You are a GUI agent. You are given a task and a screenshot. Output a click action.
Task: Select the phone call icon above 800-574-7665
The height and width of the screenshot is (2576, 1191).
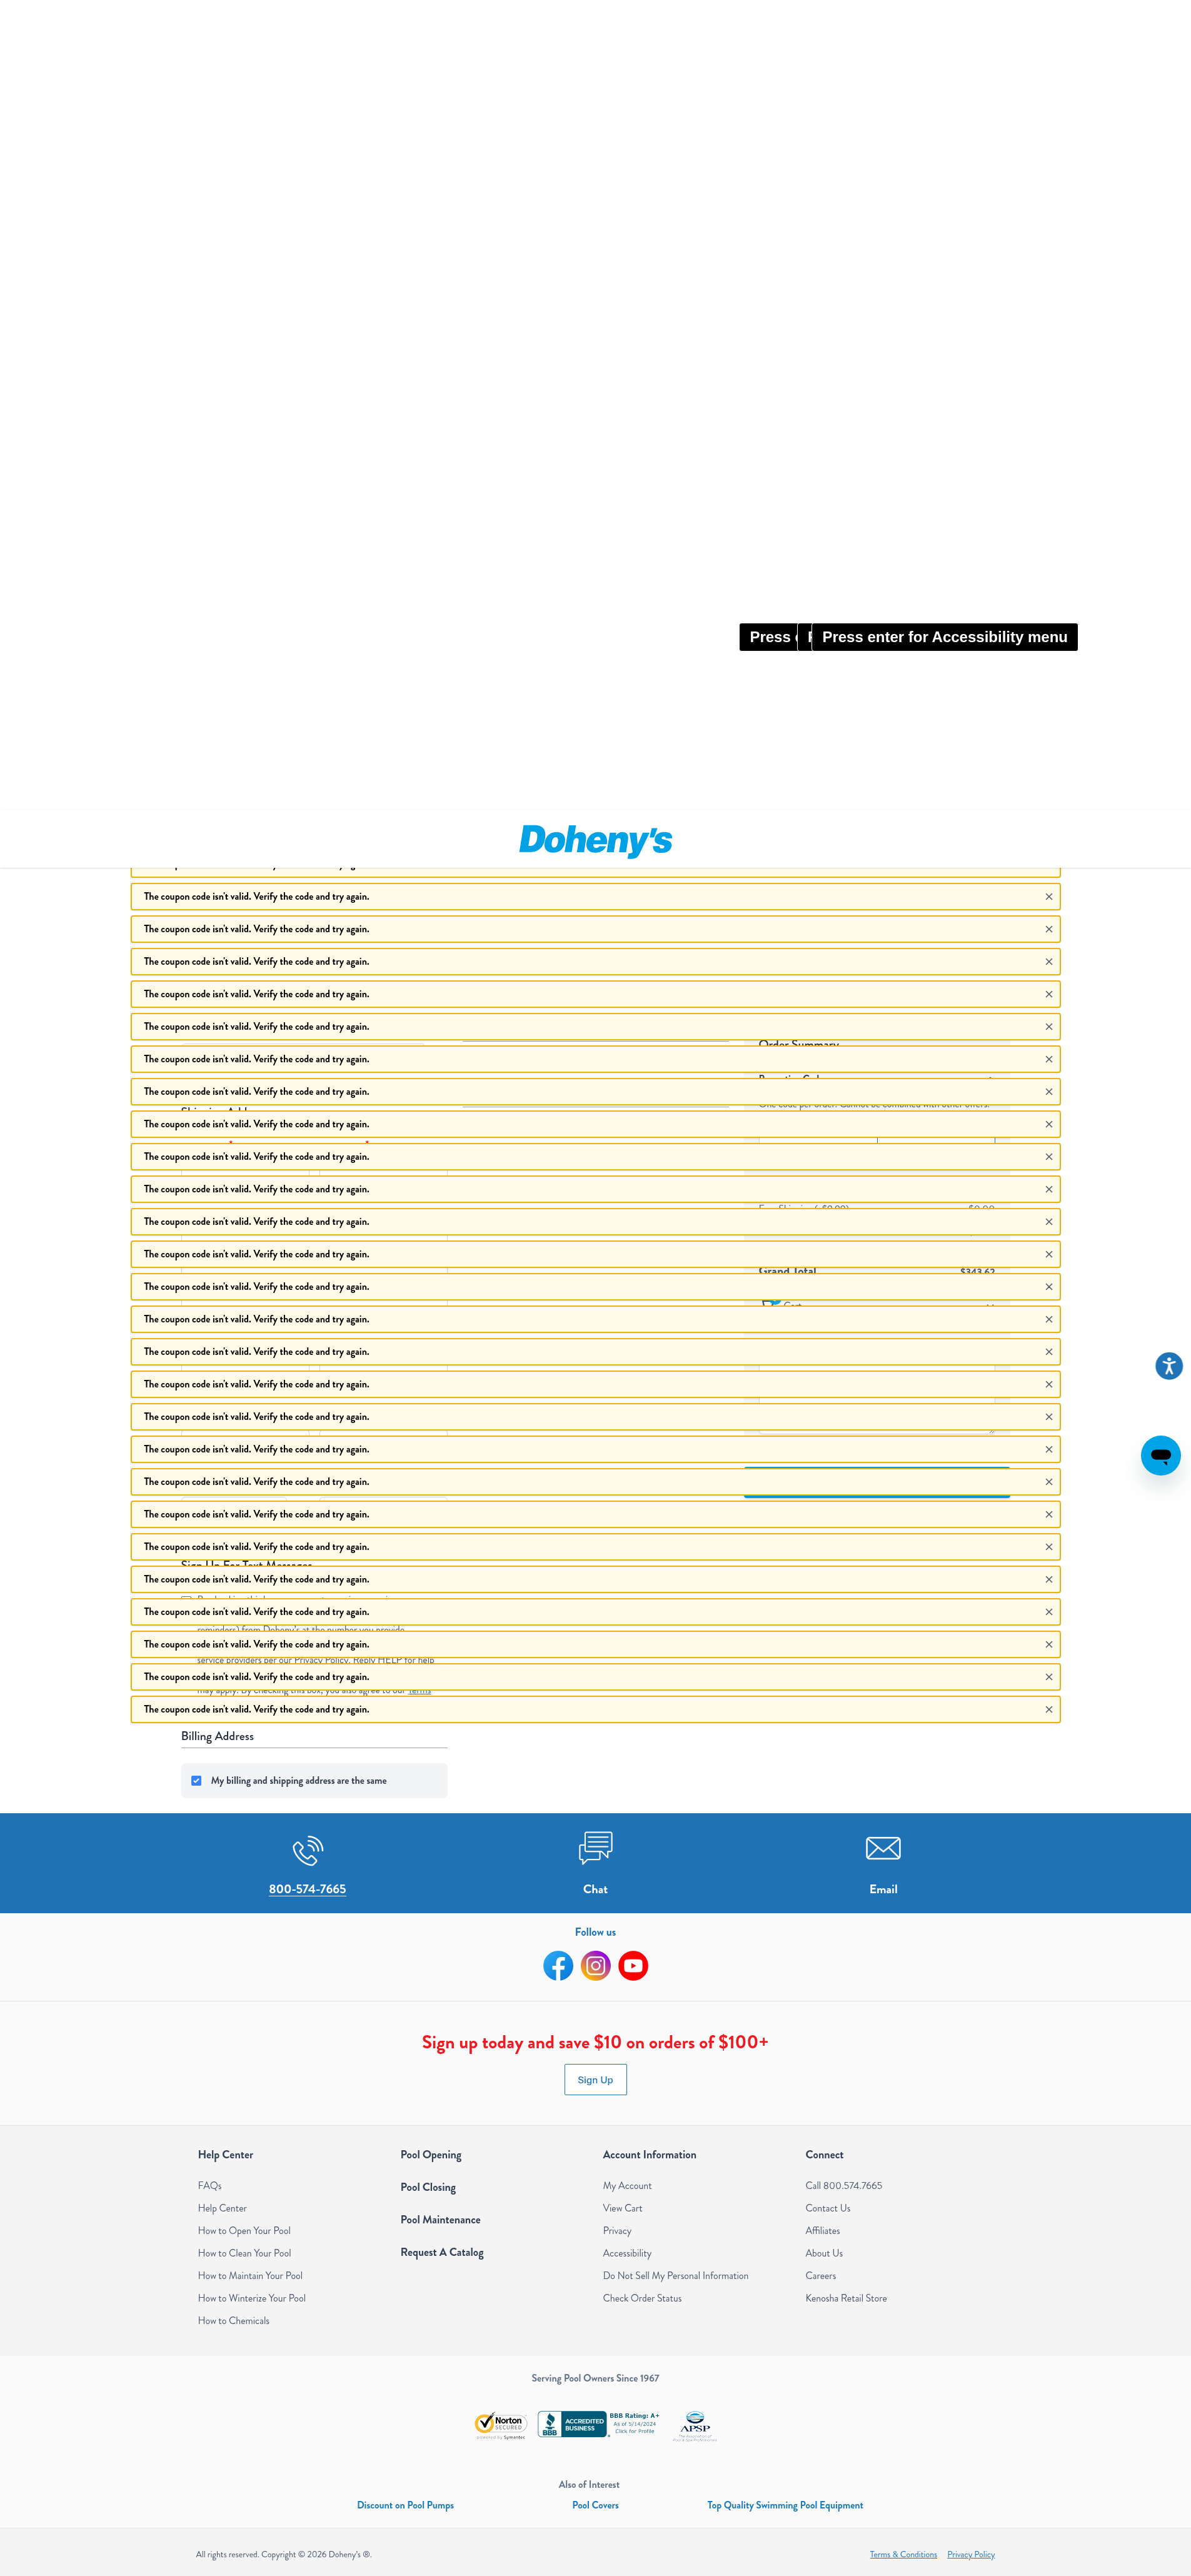[x=307, y=1850]
